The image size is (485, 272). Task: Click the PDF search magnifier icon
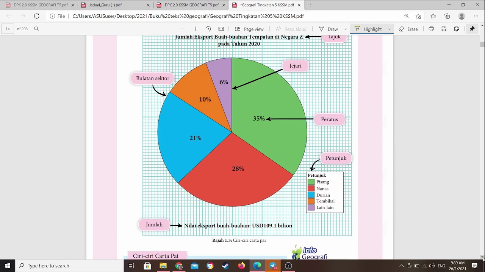(36, 29)
